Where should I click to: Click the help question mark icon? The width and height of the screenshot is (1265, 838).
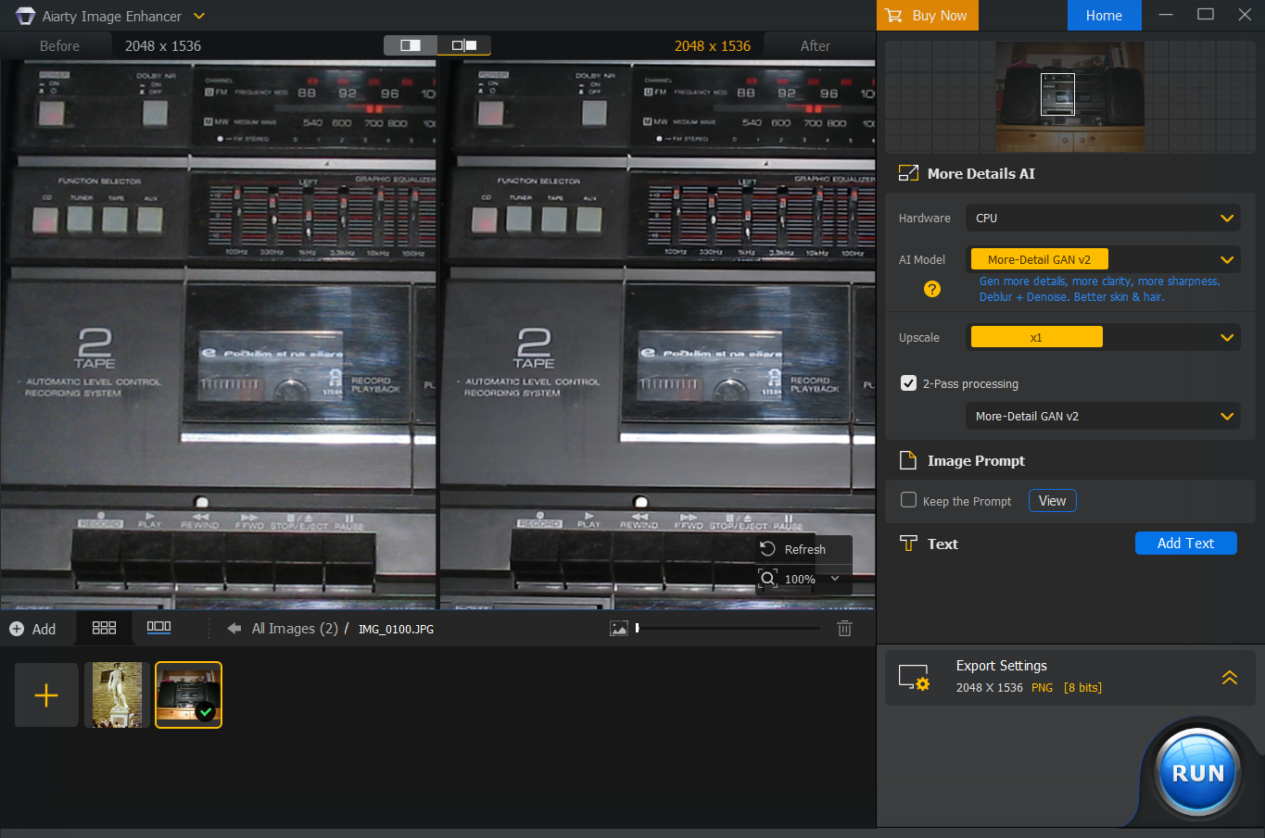tap(932, 289)
